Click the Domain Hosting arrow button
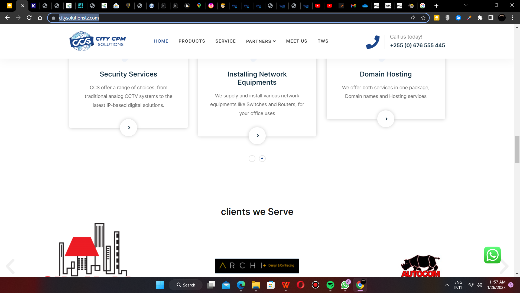 click(386, 119)
